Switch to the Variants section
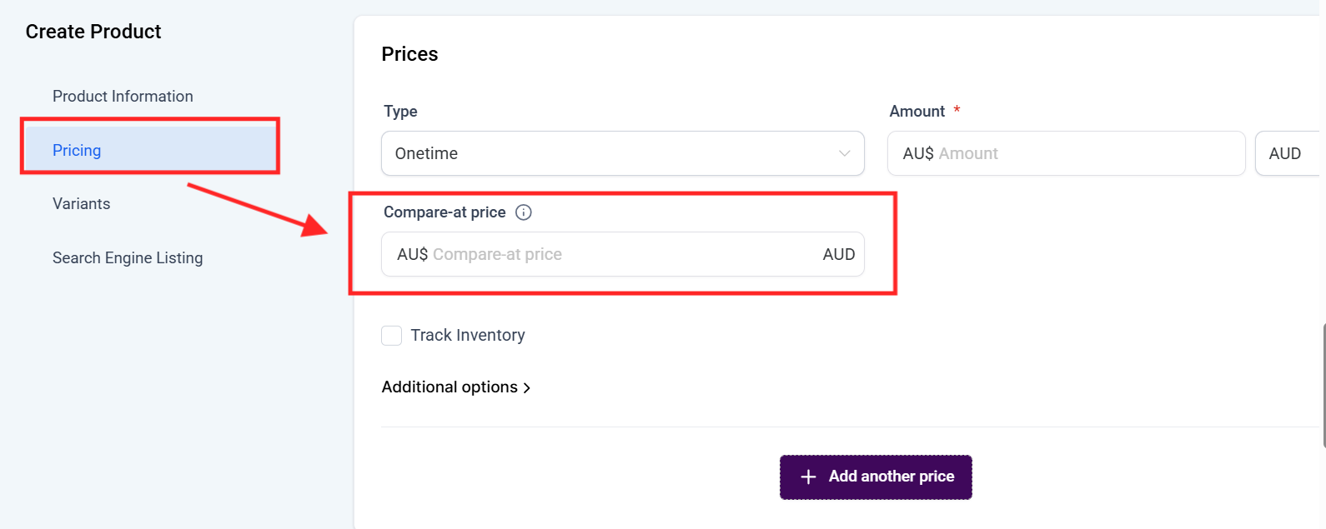Screen dimensions: 1326x529 point(81,204)
